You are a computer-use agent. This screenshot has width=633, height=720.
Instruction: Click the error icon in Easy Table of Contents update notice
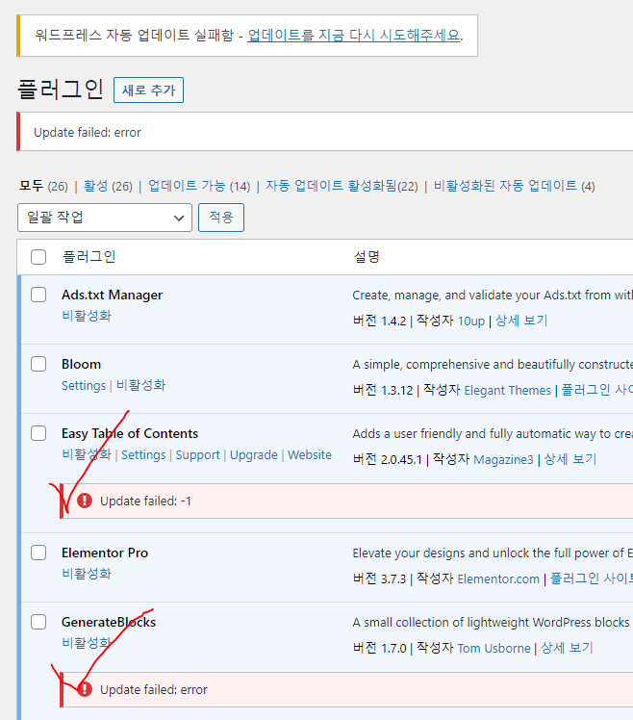point(85,501)
